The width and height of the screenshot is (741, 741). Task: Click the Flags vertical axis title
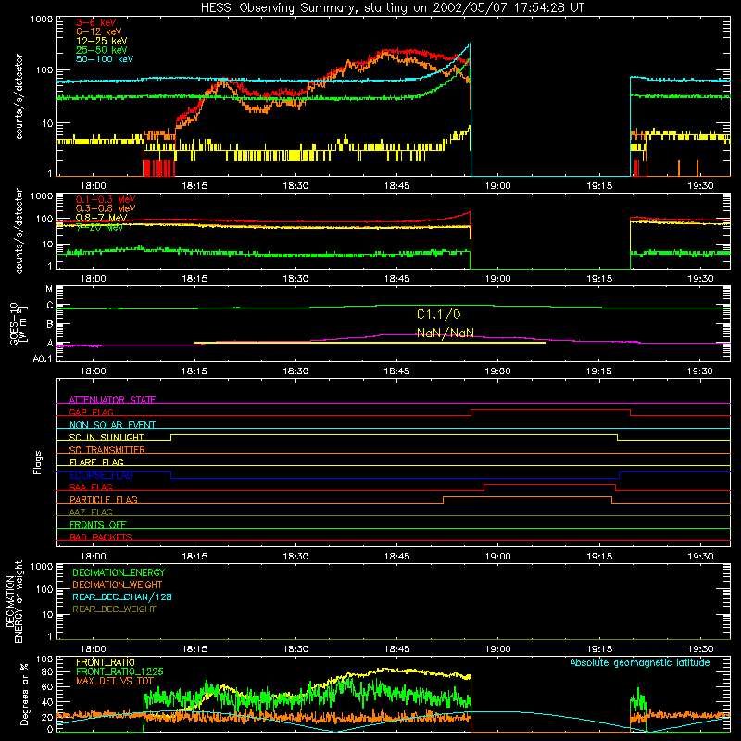38,462
